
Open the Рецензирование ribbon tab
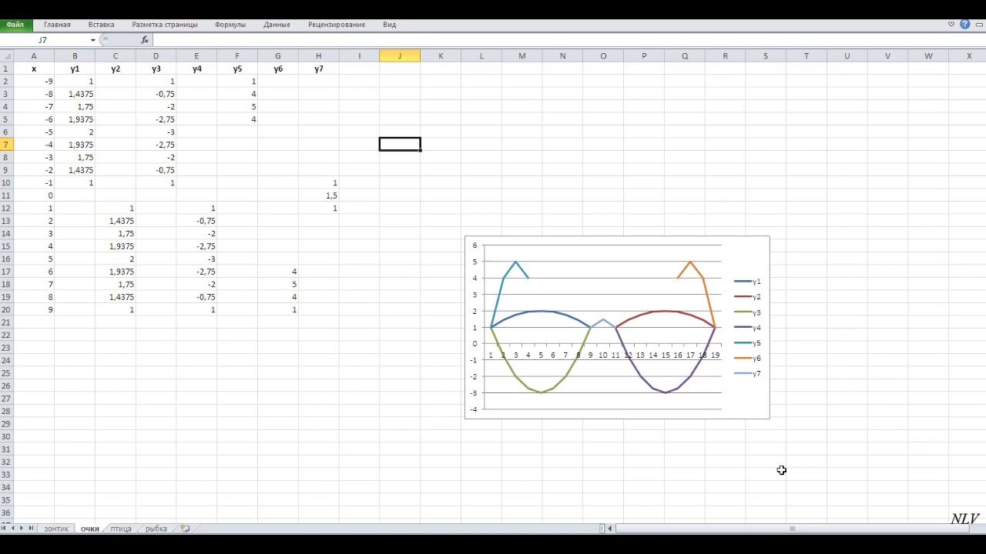[337, 25]
